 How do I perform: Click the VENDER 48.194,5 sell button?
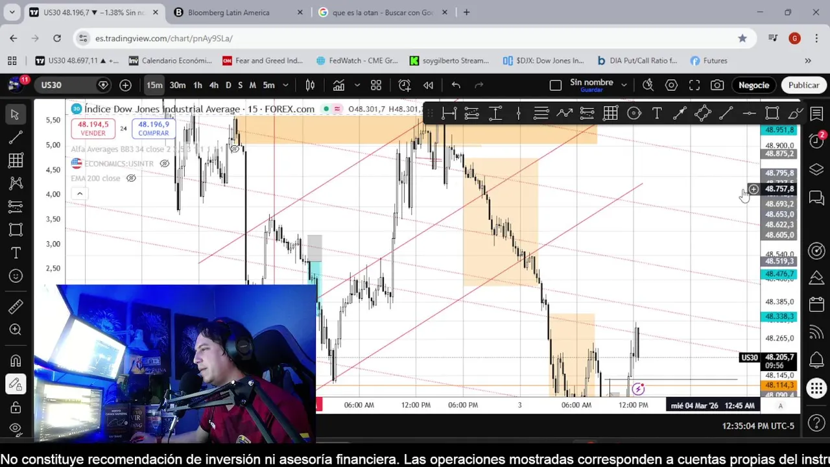click(93, 128)
